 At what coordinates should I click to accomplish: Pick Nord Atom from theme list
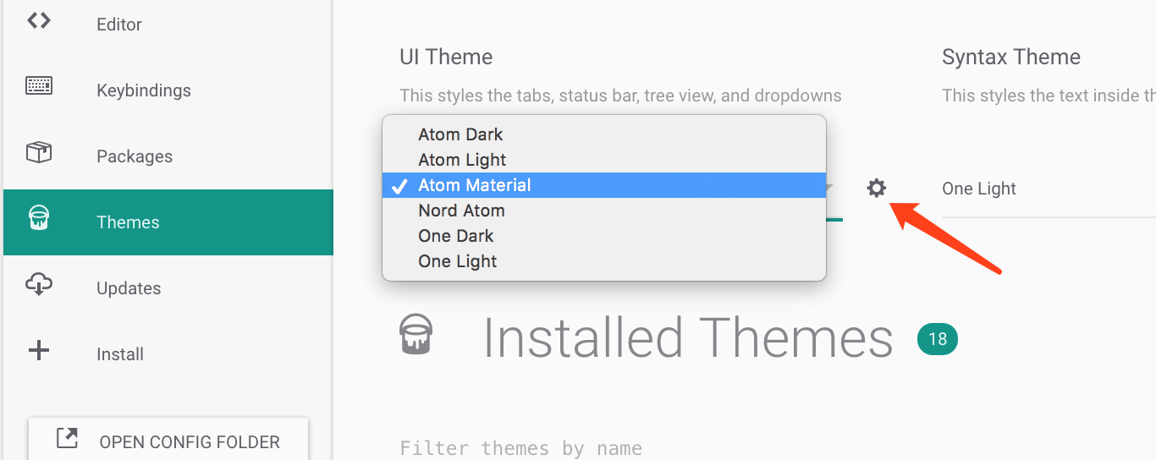click(461, 211)
